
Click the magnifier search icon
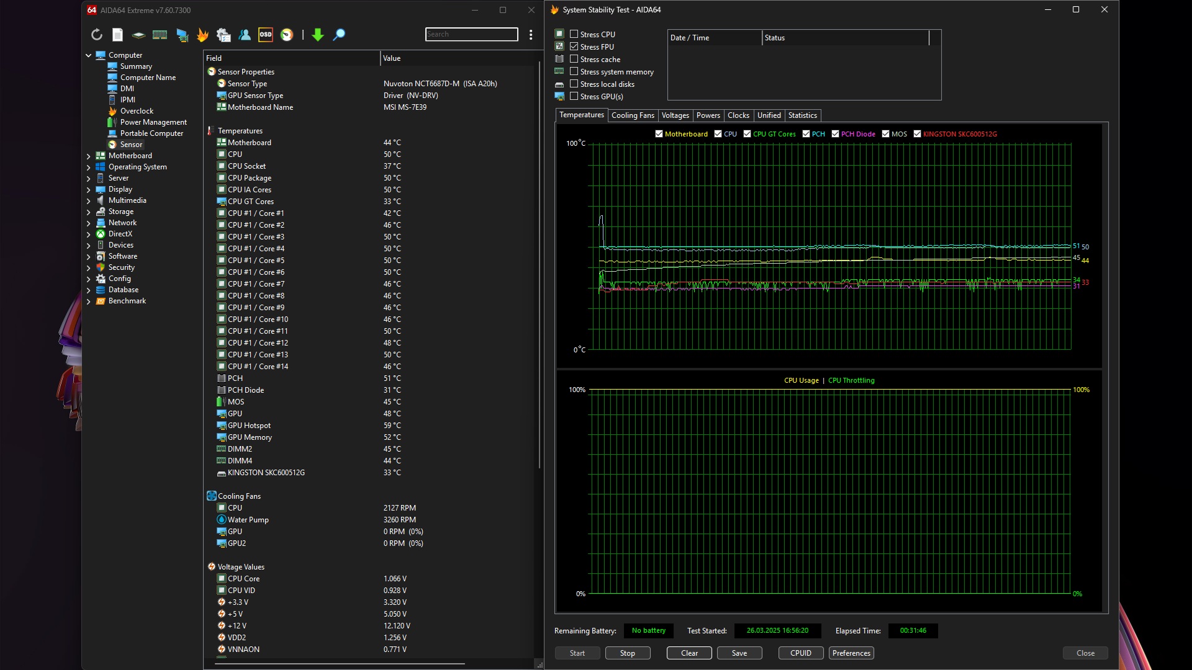coord(339,35)
